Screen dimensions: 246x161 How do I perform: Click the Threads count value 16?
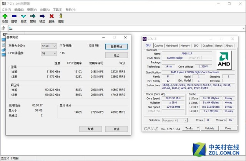pyautogui.click(x=231, y=120)
